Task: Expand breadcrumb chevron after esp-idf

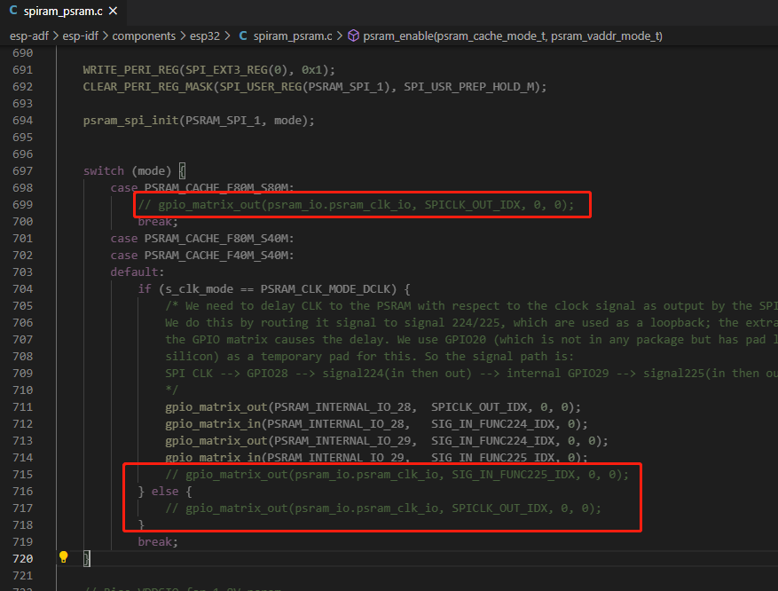Action: 106,36
